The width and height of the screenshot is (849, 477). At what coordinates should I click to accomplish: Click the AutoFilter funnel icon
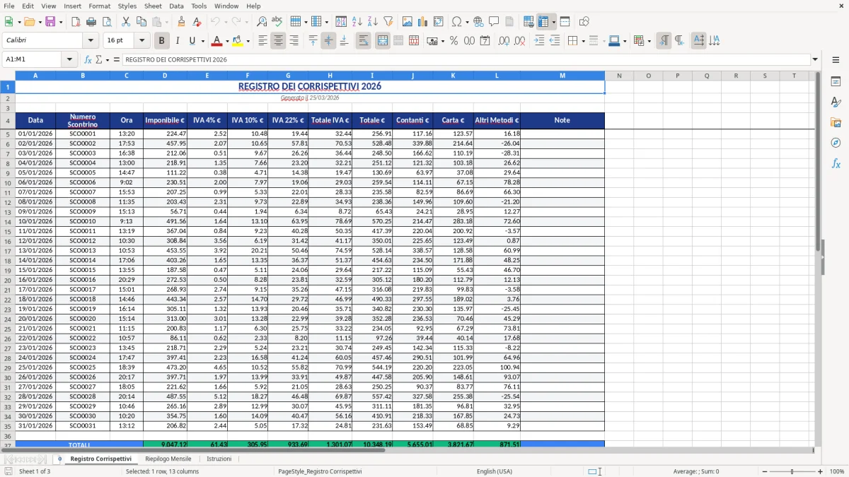pos(388,22)
